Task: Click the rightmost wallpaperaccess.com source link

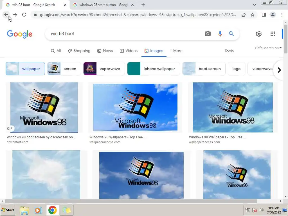Action: pyautogui.click(x=204, y=142)
